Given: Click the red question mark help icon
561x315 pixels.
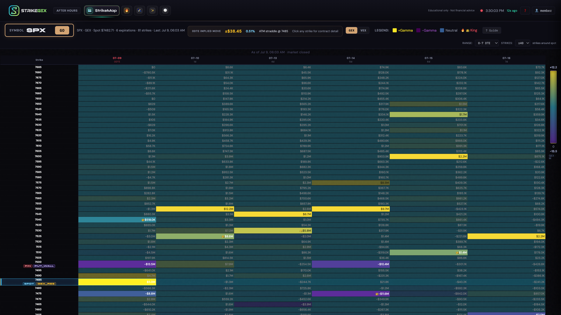Looking at the screenshot, I should [525, 11].
